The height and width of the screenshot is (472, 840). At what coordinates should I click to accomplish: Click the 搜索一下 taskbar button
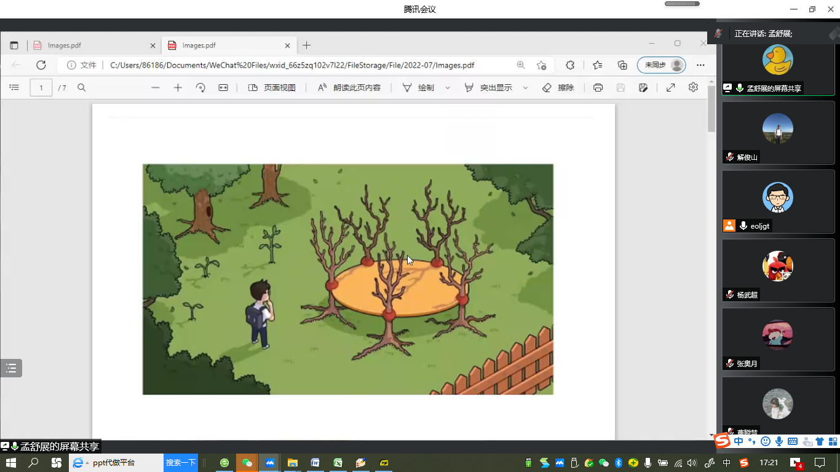[x=181, y=463]
